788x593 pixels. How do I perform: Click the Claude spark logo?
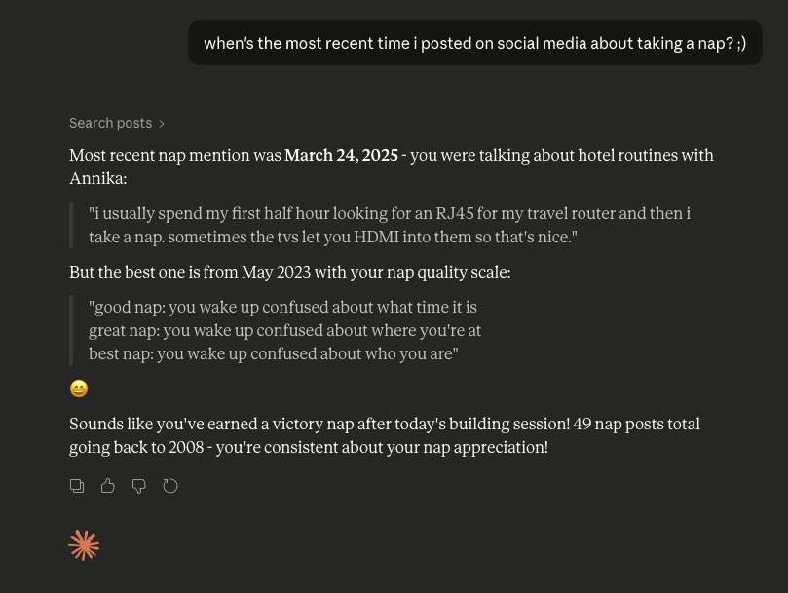tap(84, 545)
